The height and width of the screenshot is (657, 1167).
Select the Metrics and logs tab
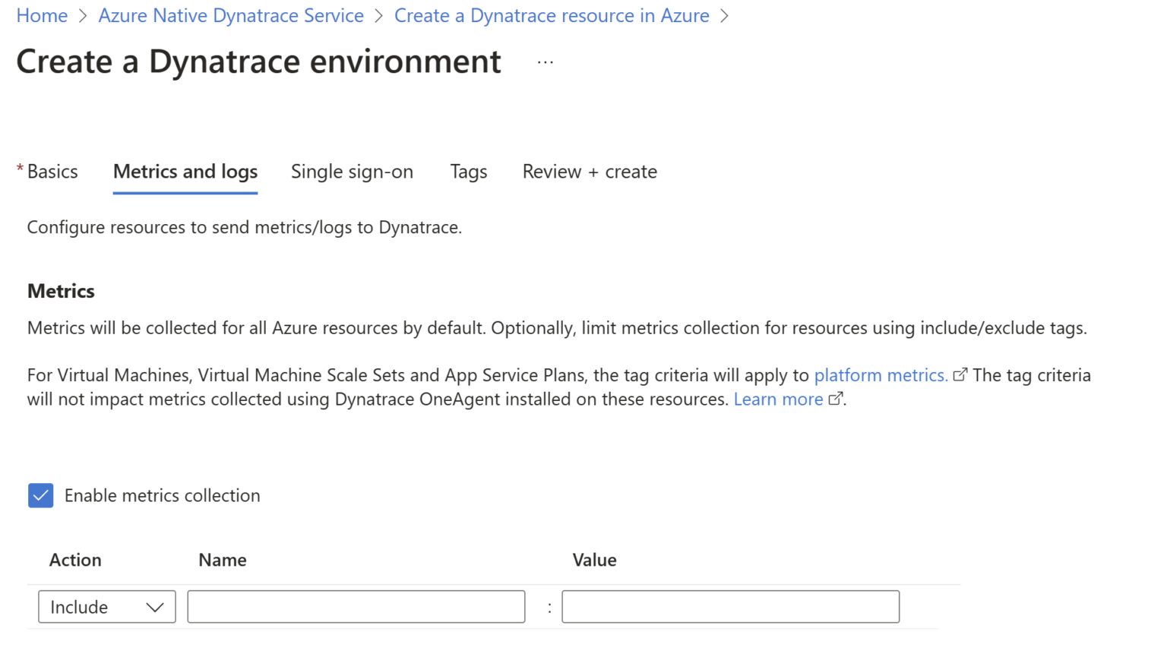185,172
